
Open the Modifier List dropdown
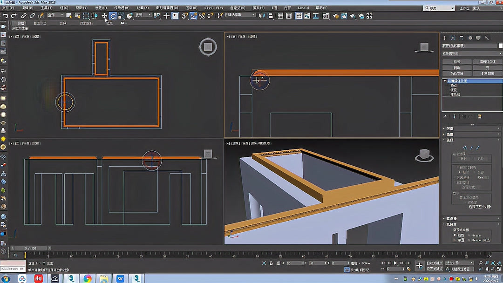(470, 53)
